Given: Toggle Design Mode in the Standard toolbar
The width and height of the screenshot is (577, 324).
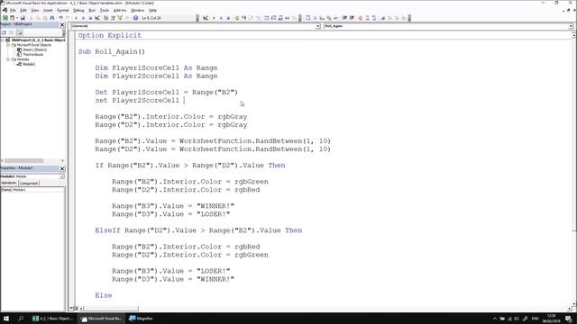Looking at the screenshot, I should click(x=97, y=18).
